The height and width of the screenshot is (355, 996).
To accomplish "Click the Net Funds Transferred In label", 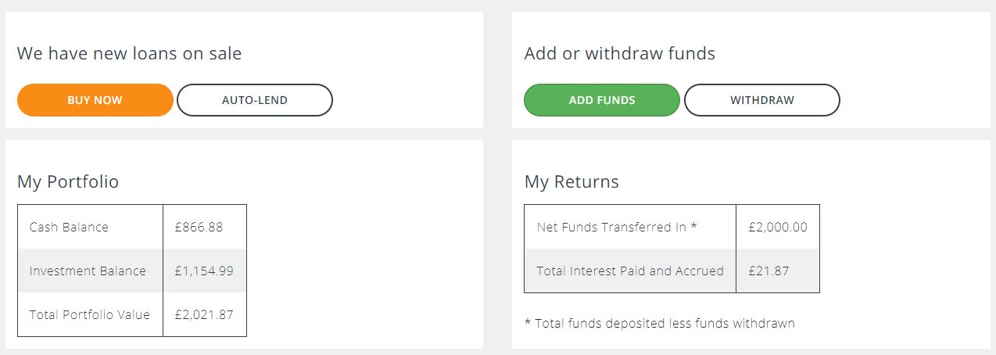I will 611,228.
